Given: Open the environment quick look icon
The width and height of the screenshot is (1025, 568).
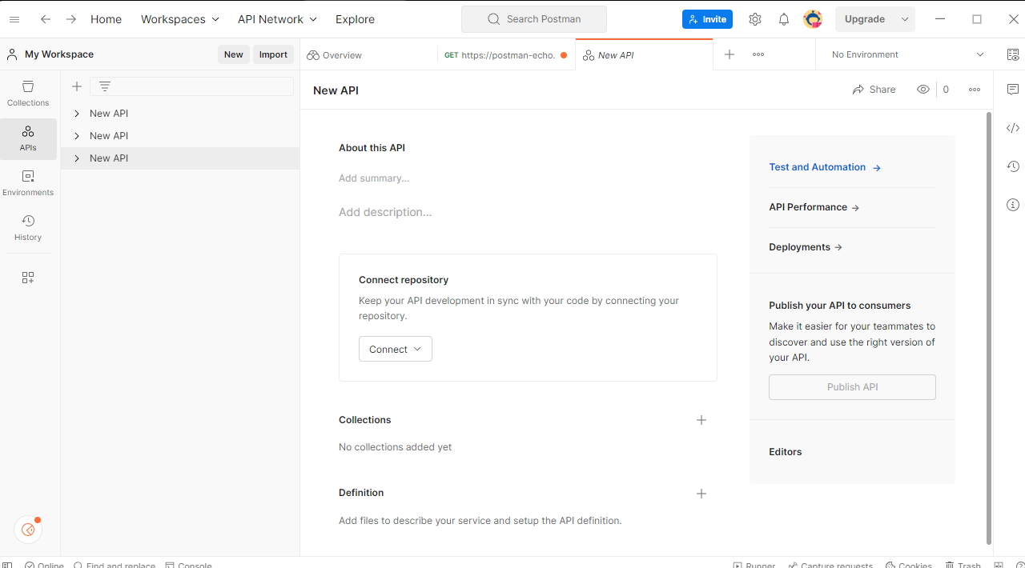Looking at the screenshot, I should (1013, 54).
